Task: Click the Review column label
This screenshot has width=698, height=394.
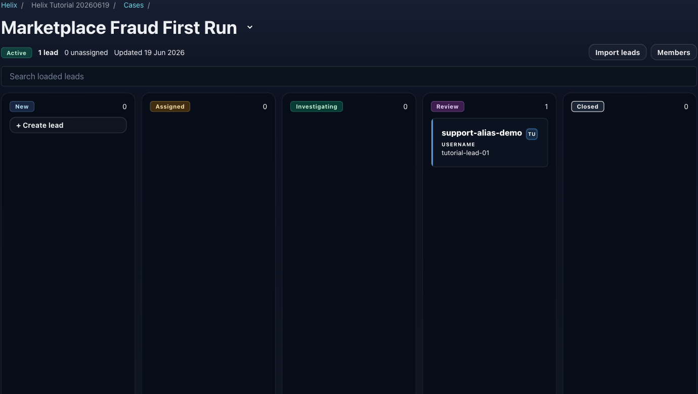Action: [448, 107]
